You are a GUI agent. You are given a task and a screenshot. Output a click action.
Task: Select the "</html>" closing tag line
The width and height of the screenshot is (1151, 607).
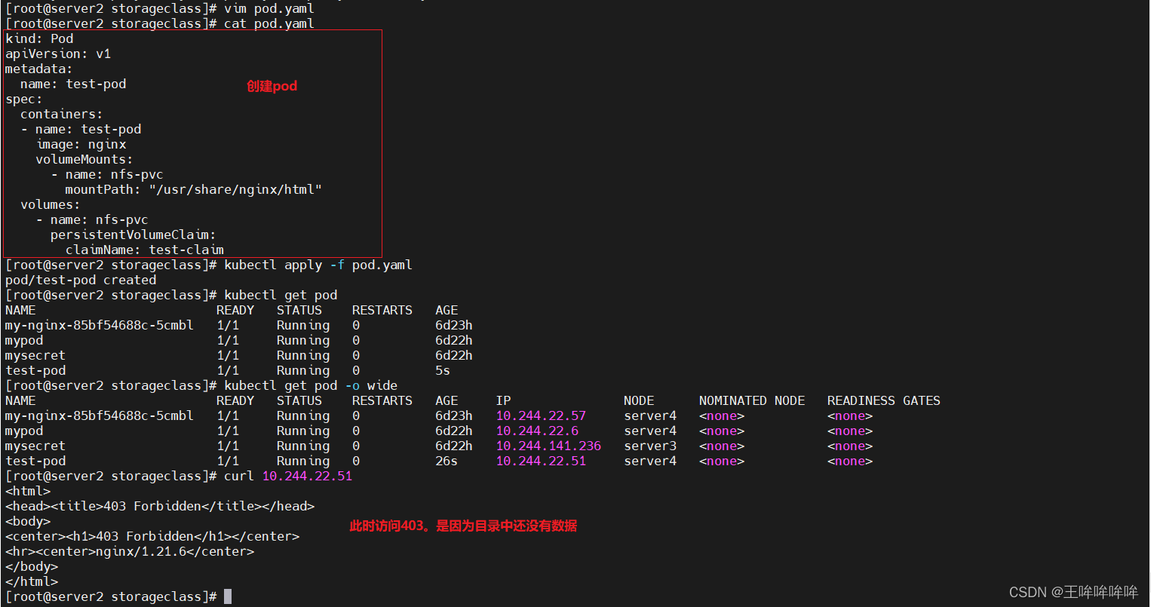tap(32, 581)
